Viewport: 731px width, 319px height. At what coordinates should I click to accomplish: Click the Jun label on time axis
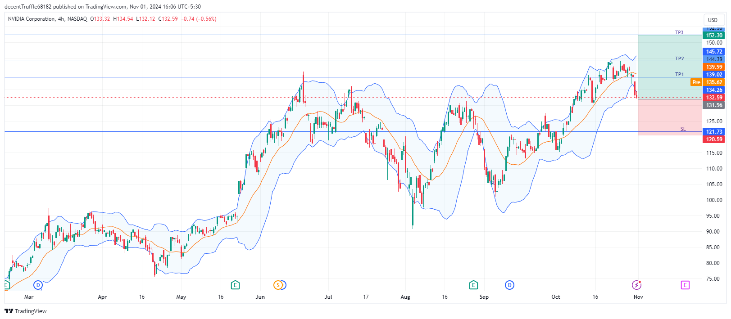pyautogui.click(x=260, y=297)
